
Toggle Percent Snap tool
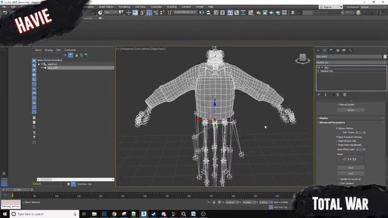tap(156, 12)
